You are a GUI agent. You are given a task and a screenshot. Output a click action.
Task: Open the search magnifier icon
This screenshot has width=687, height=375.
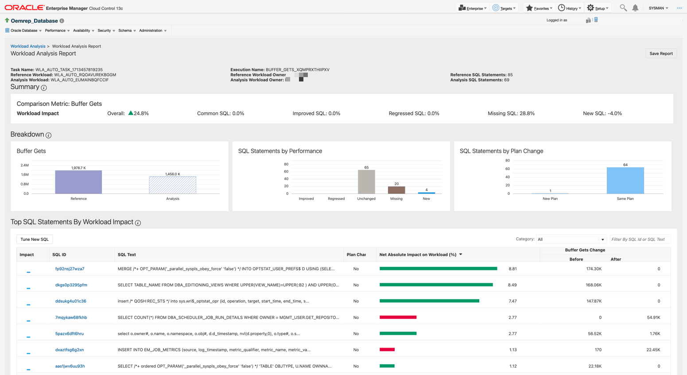pos(623,8)
